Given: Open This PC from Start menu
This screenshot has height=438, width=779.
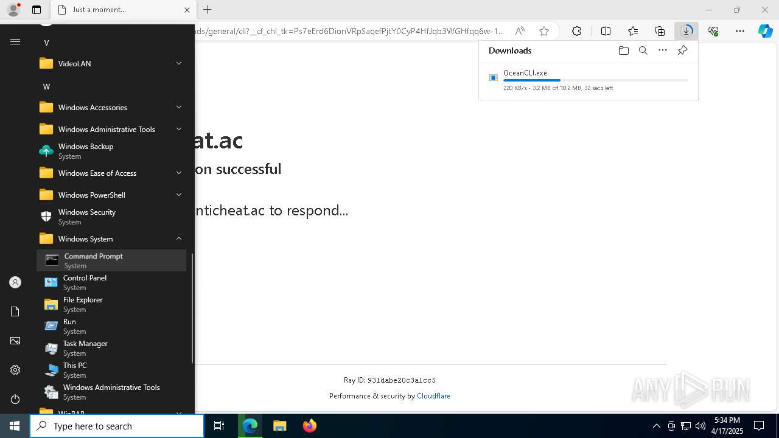Looking at the screenshot, I should 111,370.
